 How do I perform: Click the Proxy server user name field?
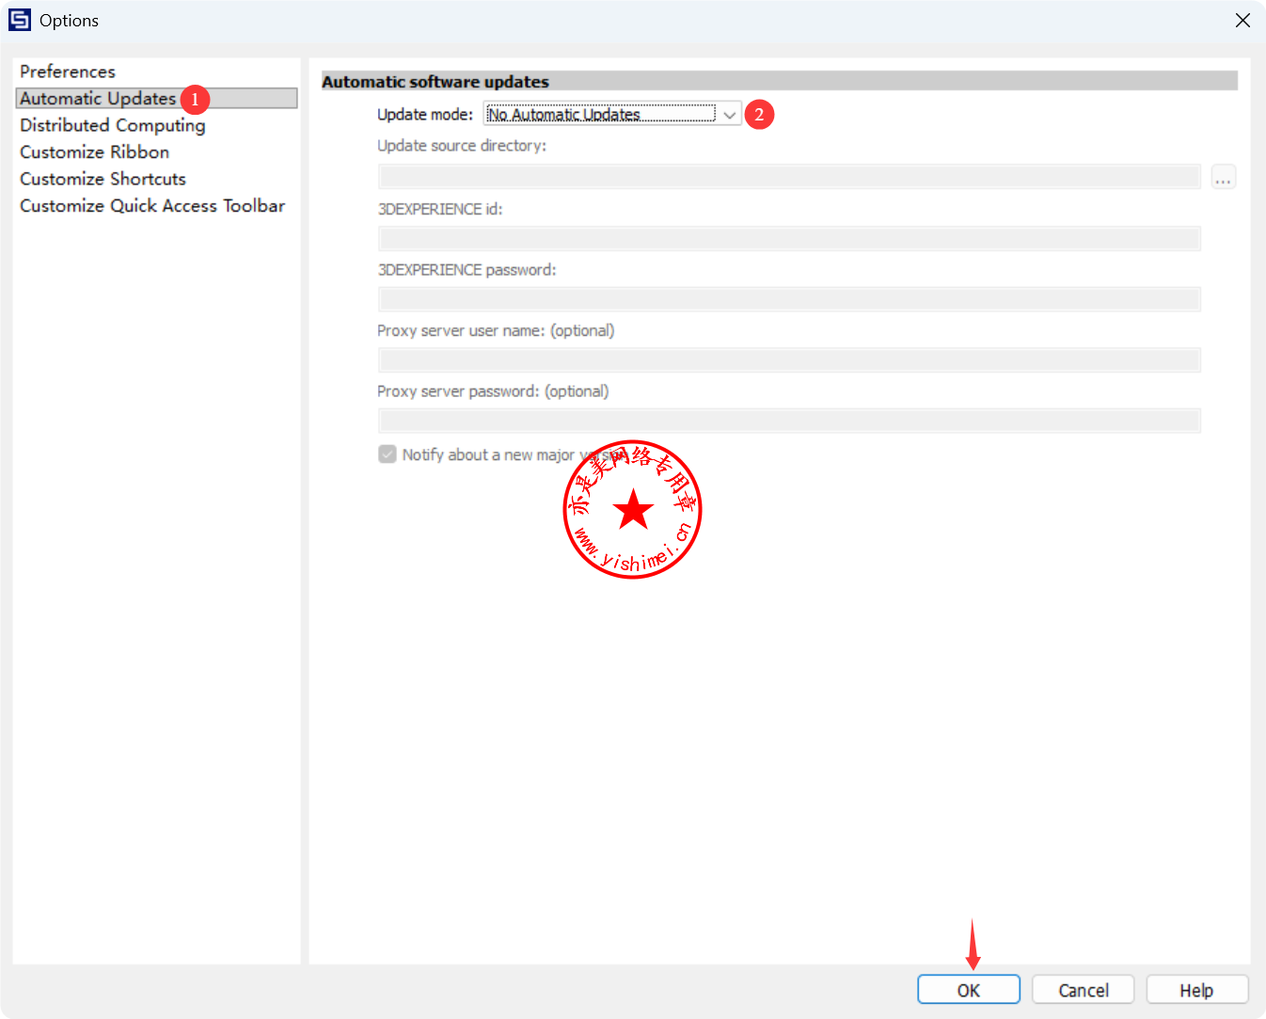point(788,360)
